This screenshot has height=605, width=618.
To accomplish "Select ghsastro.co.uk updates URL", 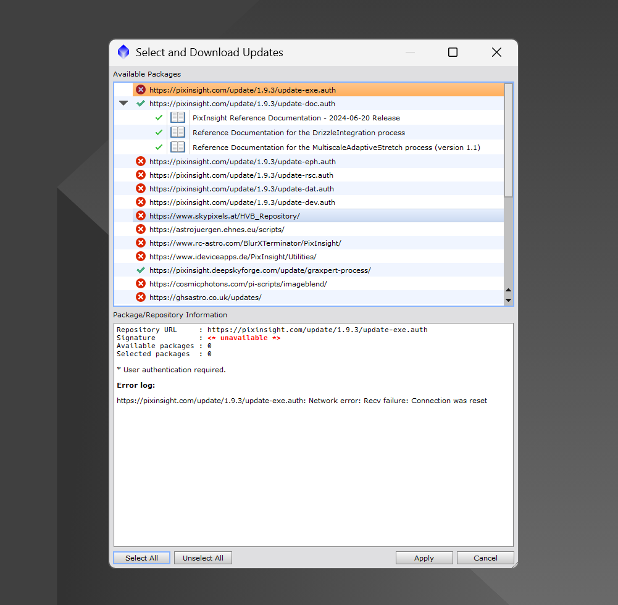I will tap(205, 298).
